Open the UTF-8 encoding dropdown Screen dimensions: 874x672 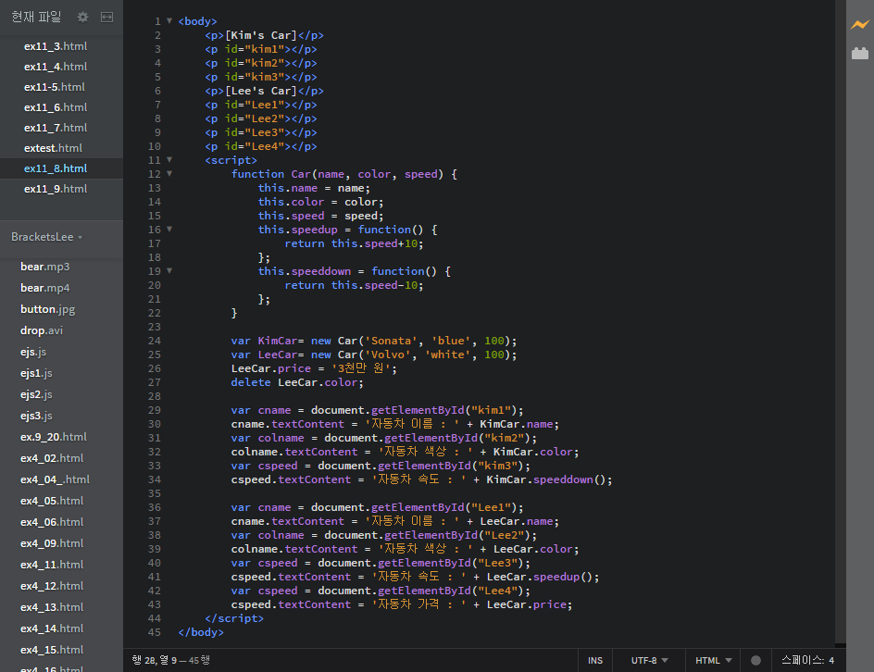tap(649, 660)
